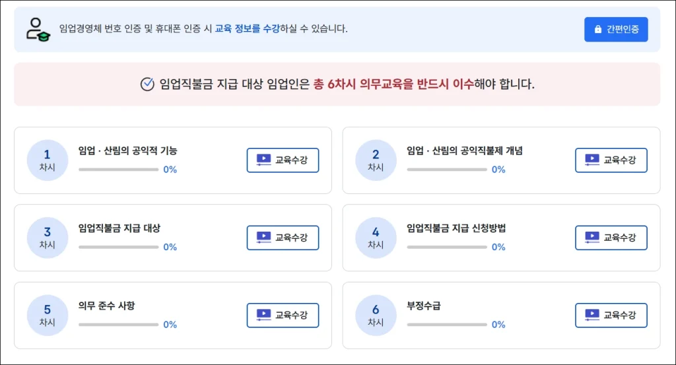Select the 6차시 circle badge

(376, 315)
